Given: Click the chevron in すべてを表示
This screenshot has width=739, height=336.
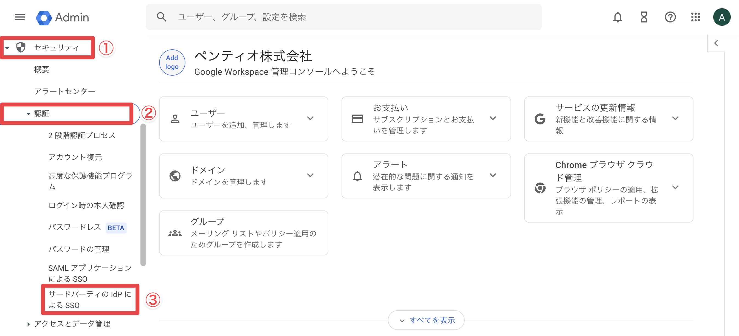Looking at the screenshot, I should click(x=402, y=321).
